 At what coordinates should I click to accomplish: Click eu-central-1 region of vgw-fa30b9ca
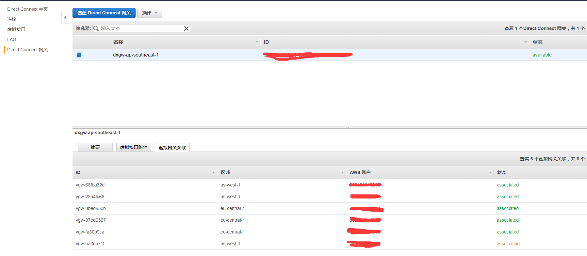point(233,232)
